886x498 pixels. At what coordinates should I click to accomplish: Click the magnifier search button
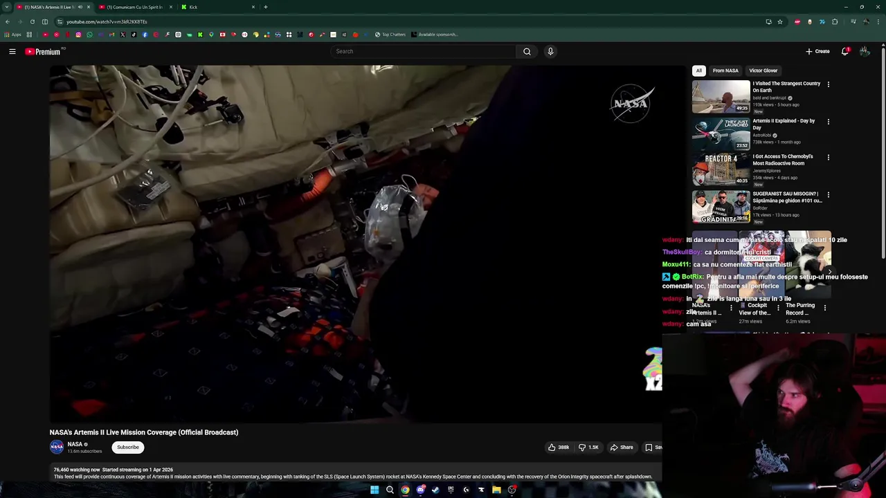[527, 51]
